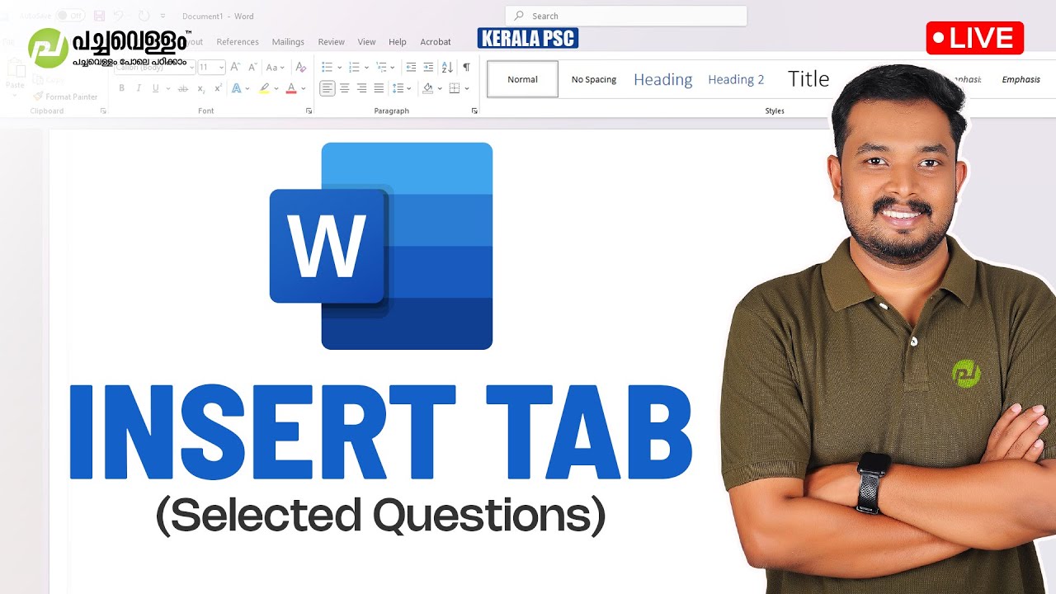The height and width of the screenshot is (594, 1056).
Task: Toggle Bold formatting
Action: coord(122,88)
